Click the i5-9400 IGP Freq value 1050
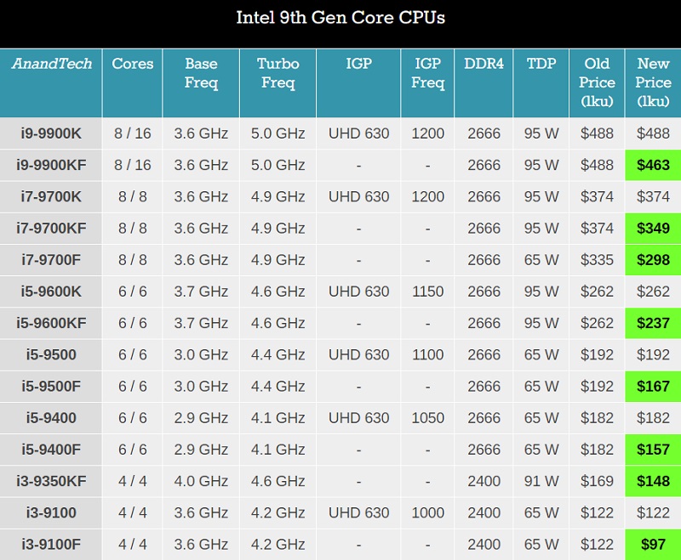 pos(428,418)
